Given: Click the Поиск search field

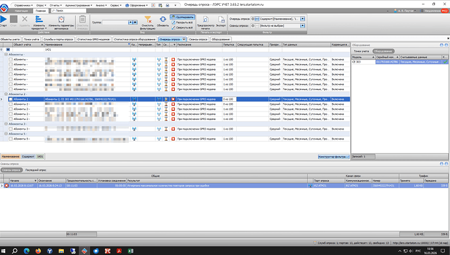Looking at the screenshot, I should point(68,10).
